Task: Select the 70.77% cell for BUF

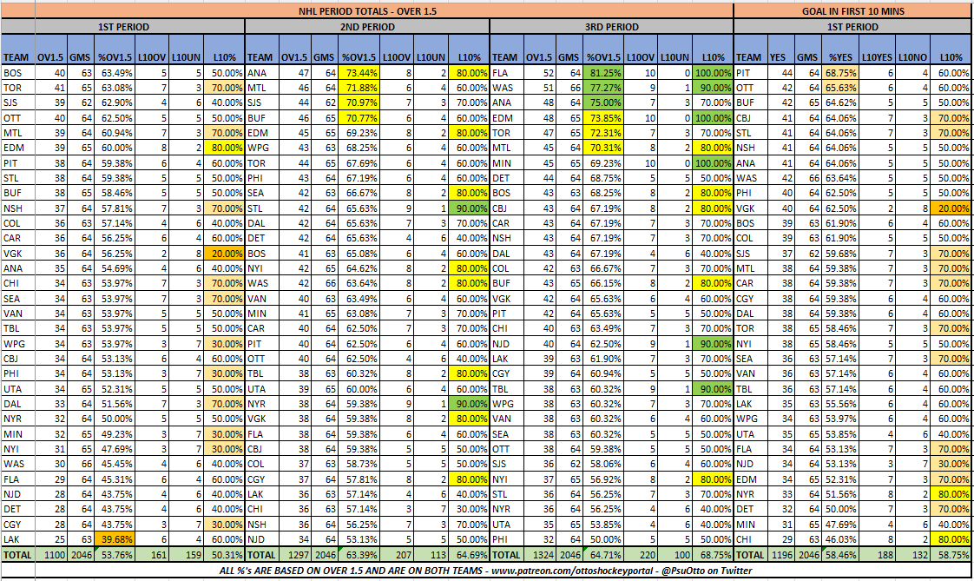Action: coord(359,117)
